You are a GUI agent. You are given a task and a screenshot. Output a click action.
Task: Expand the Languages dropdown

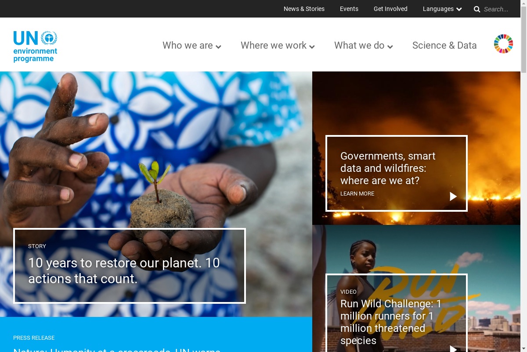tap(442, 9)
